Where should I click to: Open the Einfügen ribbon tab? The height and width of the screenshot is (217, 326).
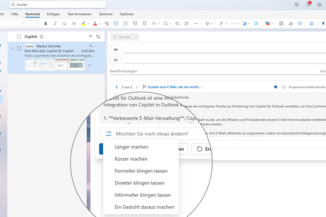click(x=53, y=14)
